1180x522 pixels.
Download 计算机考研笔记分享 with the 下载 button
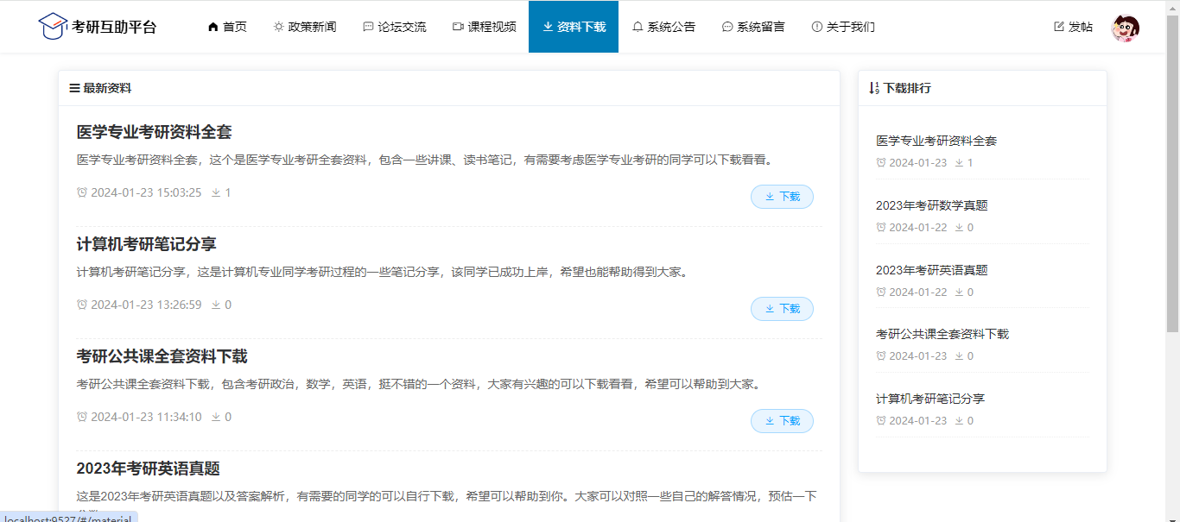point(782,309)
